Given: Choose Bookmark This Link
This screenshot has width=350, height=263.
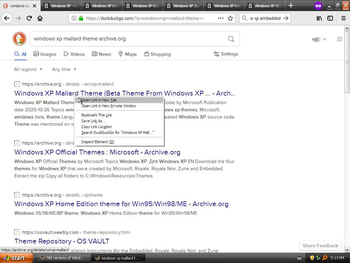Looking at the screenshot, I should (119, 115).
